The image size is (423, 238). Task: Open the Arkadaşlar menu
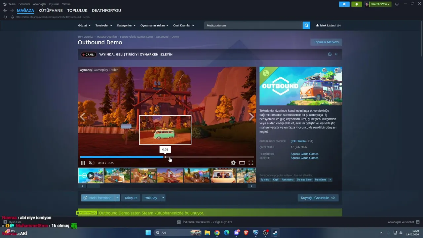point(40,4)
